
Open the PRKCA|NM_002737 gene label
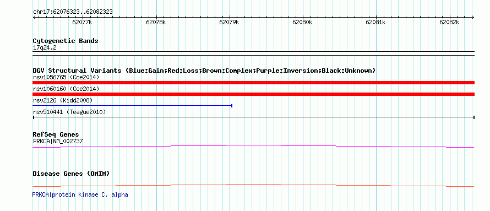(x=58, y=141)
